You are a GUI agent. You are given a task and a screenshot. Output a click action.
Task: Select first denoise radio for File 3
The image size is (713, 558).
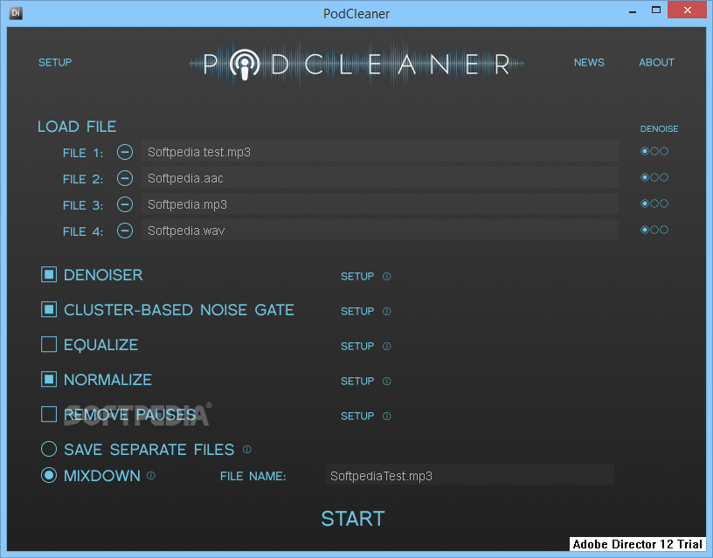pyautogui.click(x=644, y=203)
